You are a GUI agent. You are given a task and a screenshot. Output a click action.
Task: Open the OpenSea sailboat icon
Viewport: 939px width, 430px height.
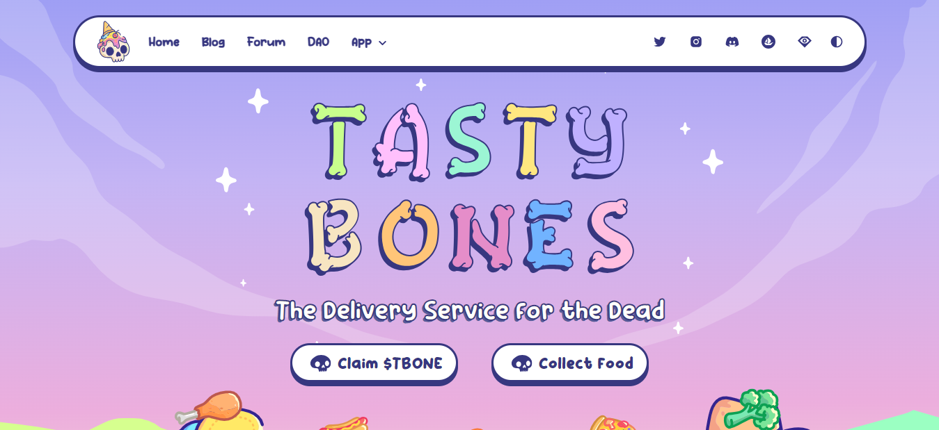coord(768,42)
